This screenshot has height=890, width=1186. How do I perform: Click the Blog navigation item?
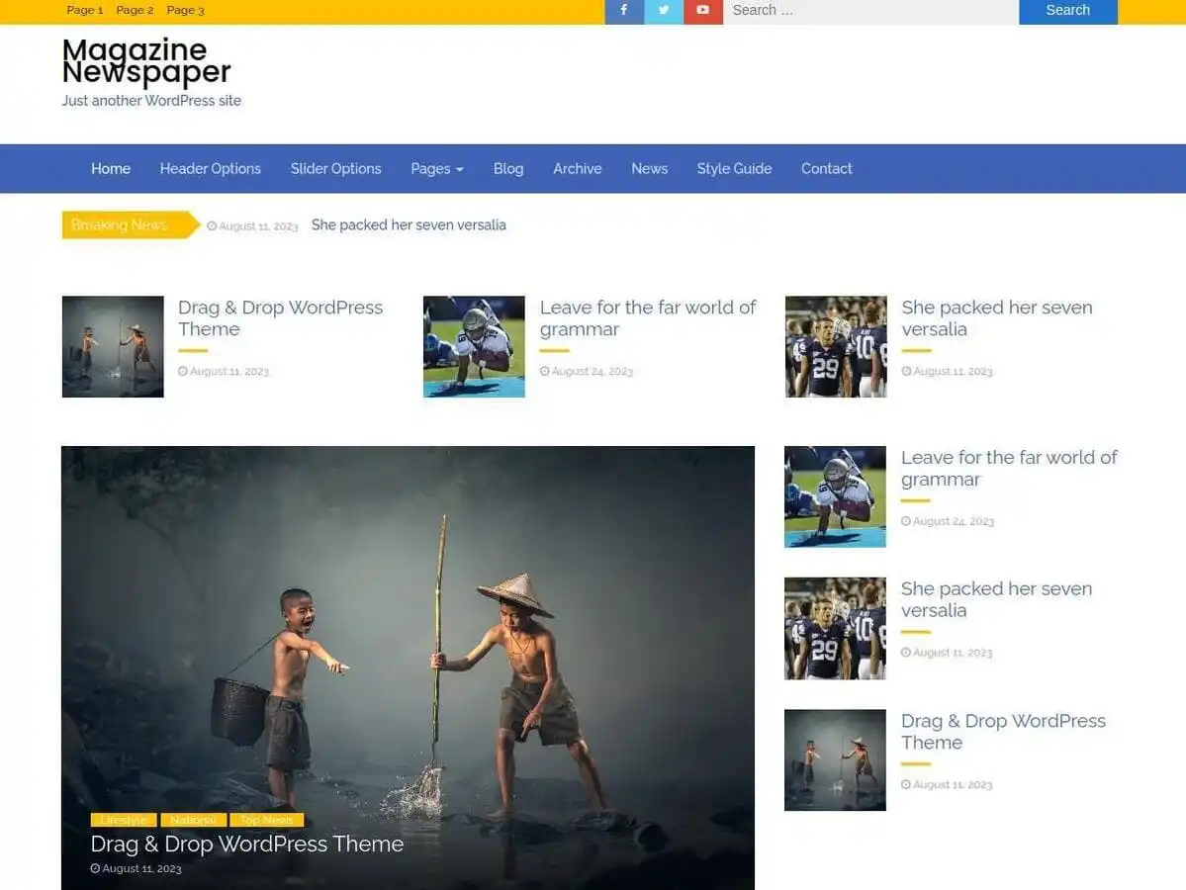[x=508, y=169]
